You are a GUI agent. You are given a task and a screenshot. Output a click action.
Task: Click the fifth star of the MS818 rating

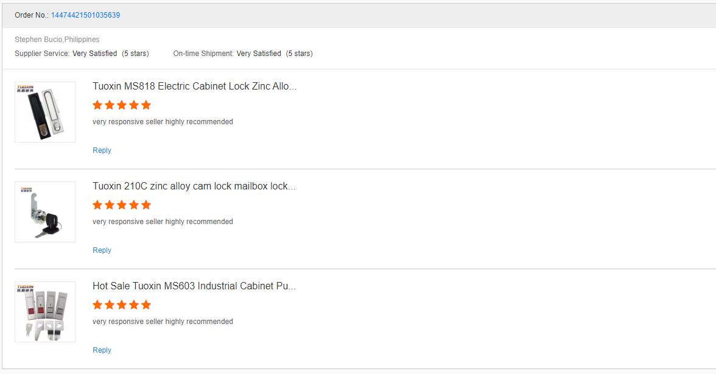point(146,105)
